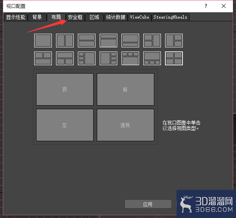236x218 pixels.
Task: Close the 视口配置 dialog
Action: point(224,6)
